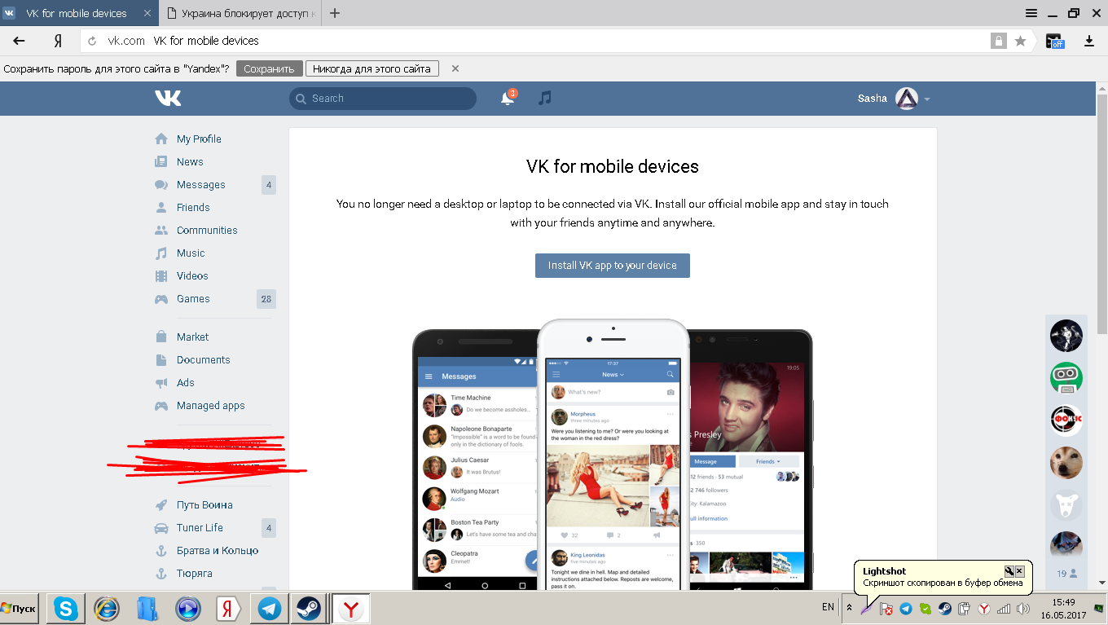The width and height of the screenshot is (1108, 625).
Task: Open the blue media player taskbar icon
Action: point(187,608)
